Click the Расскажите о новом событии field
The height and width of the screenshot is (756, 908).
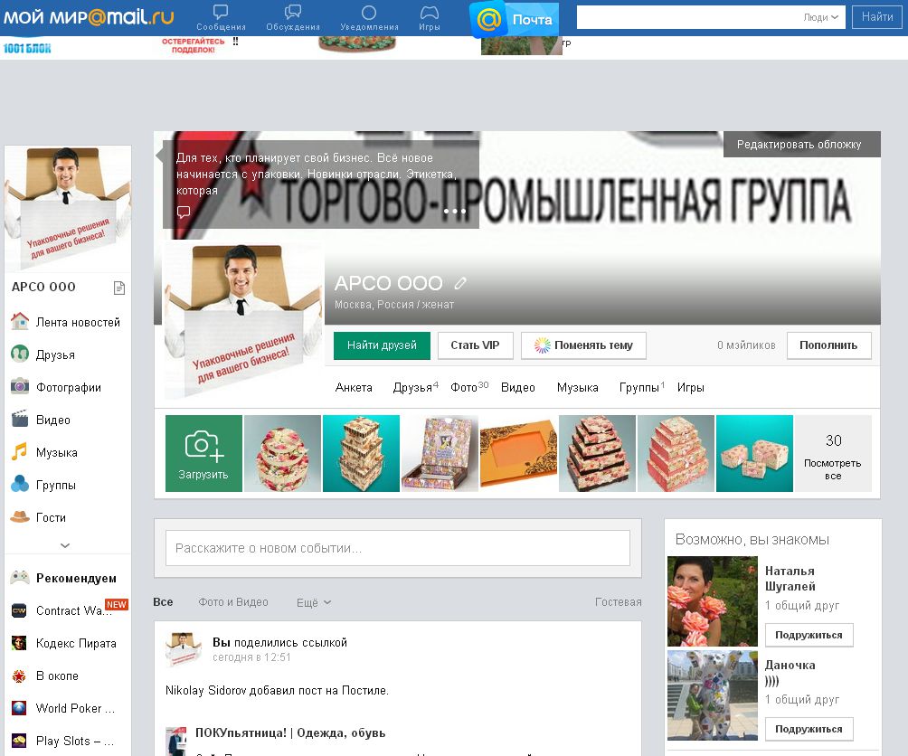(x=397, y=548)
